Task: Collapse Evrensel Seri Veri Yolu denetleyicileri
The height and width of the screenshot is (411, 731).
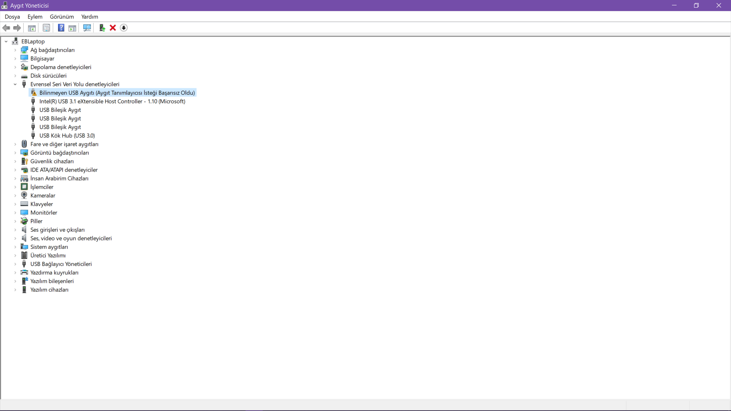Action: pyautogui.click(x=15, y=84)
